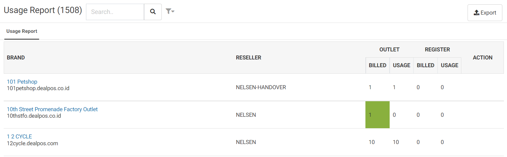Click the Register BILLED sub-header
Viewport: 507px width, 157px height.
click(425, 65)
